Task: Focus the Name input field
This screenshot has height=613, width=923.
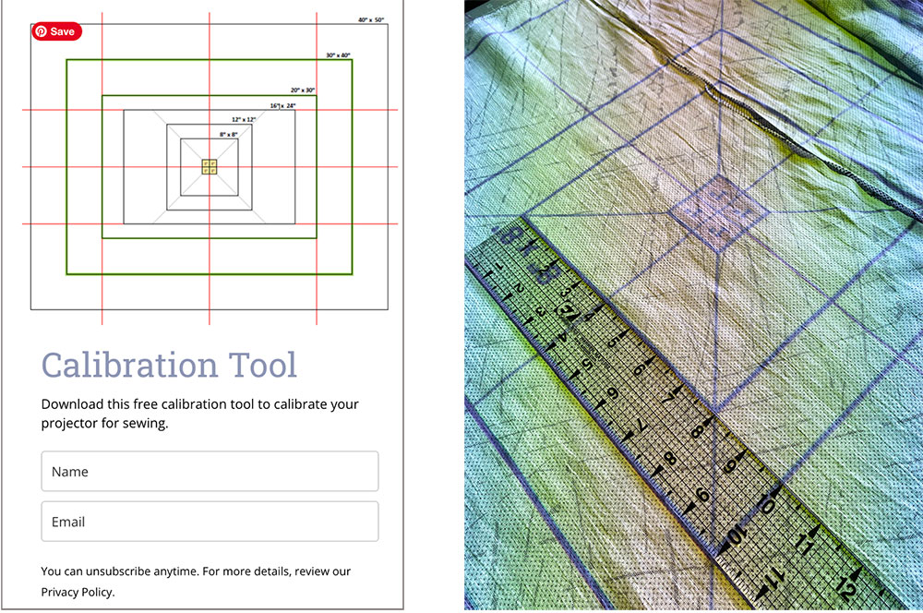Action: [210, 471]
